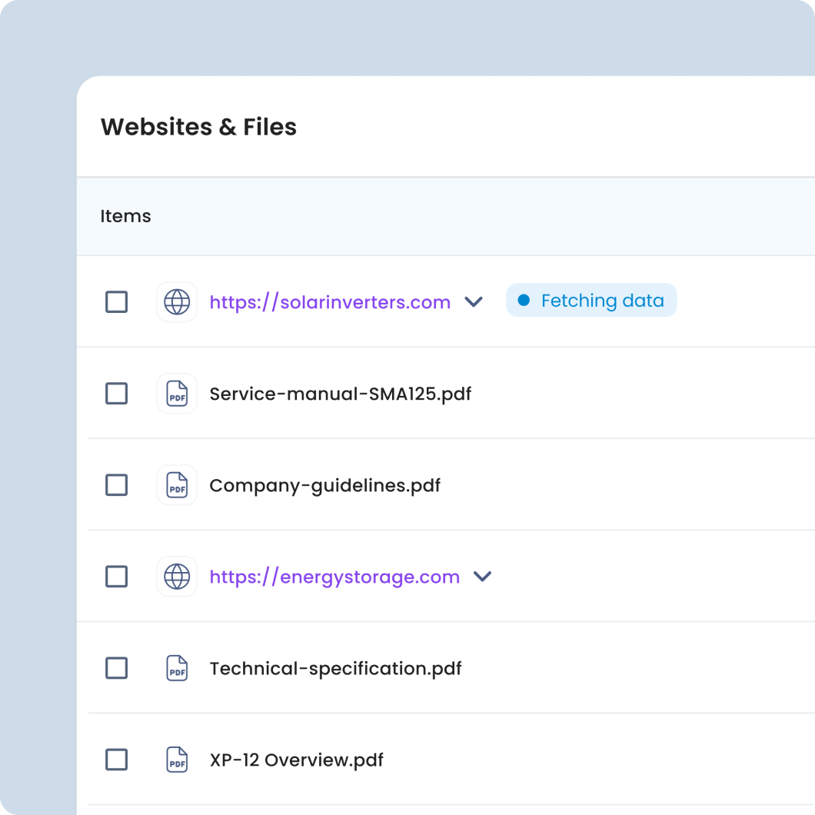Open the https://energystorage.com link
This screenshot has height=815, width=815.
pyautogui.click(x=334, y=577)
